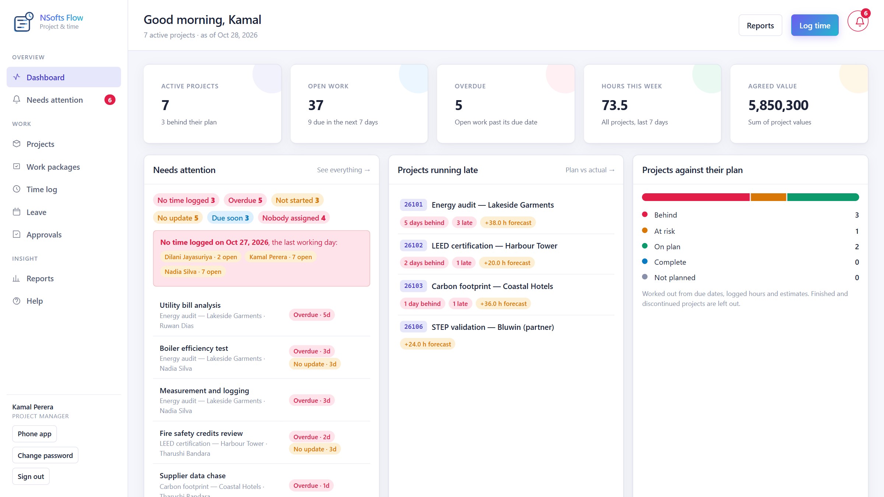Open the Approvals section
This screenshot has width=884, height=497.
click(x=64, y=235)
